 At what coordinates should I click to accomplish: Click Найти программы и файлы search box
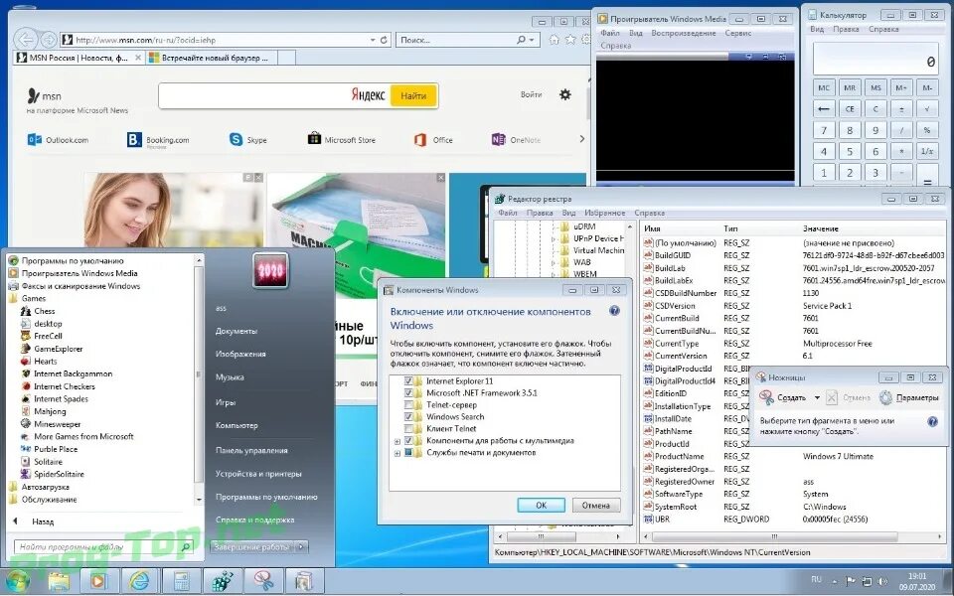tap(103, 546)
